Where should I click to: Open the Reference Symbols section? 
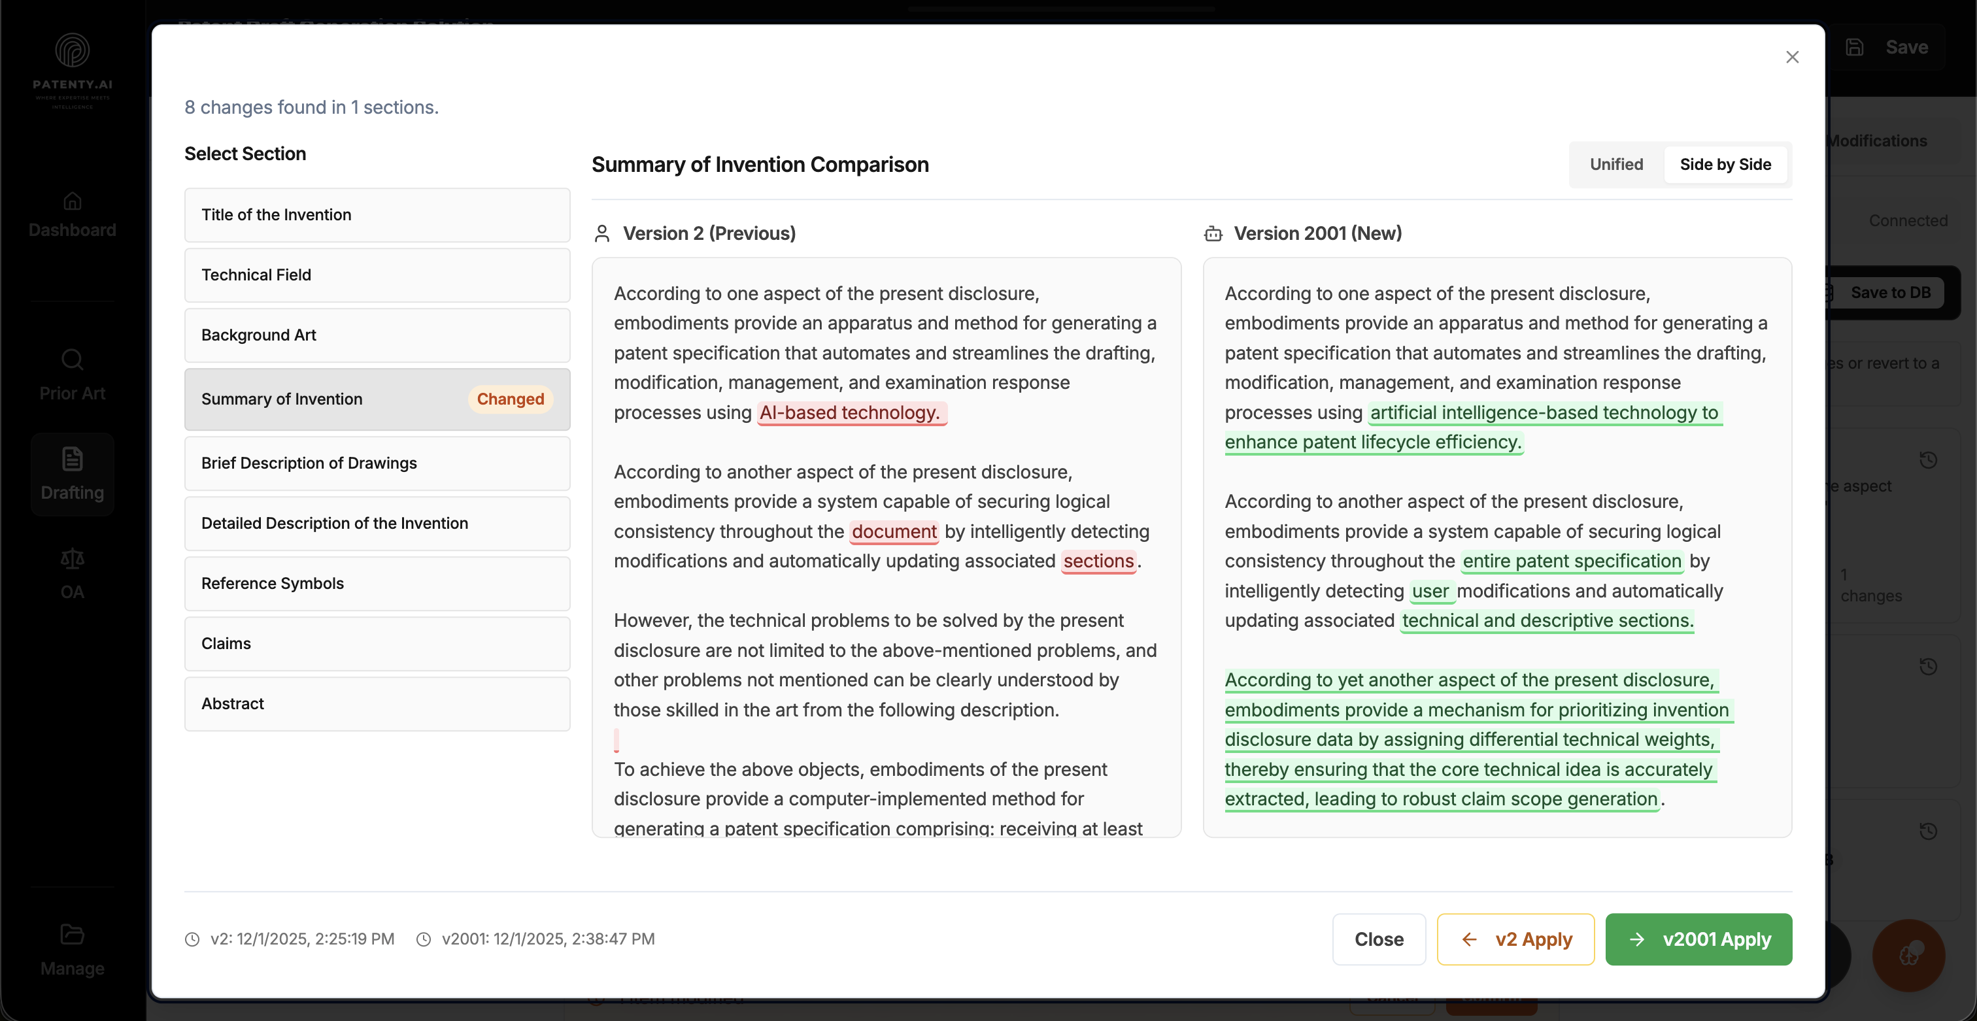[377, 583]
